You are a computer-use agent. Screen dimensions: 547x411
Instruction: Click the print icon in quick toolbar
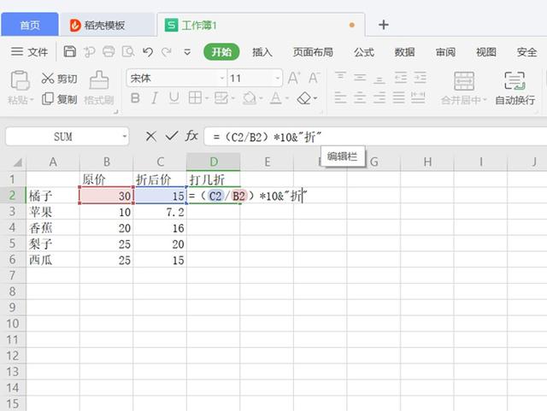[x=109, y=51]
